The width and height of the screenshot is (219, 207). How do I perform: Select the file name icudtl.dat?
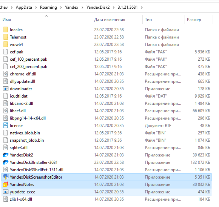[x=18, y=96]
